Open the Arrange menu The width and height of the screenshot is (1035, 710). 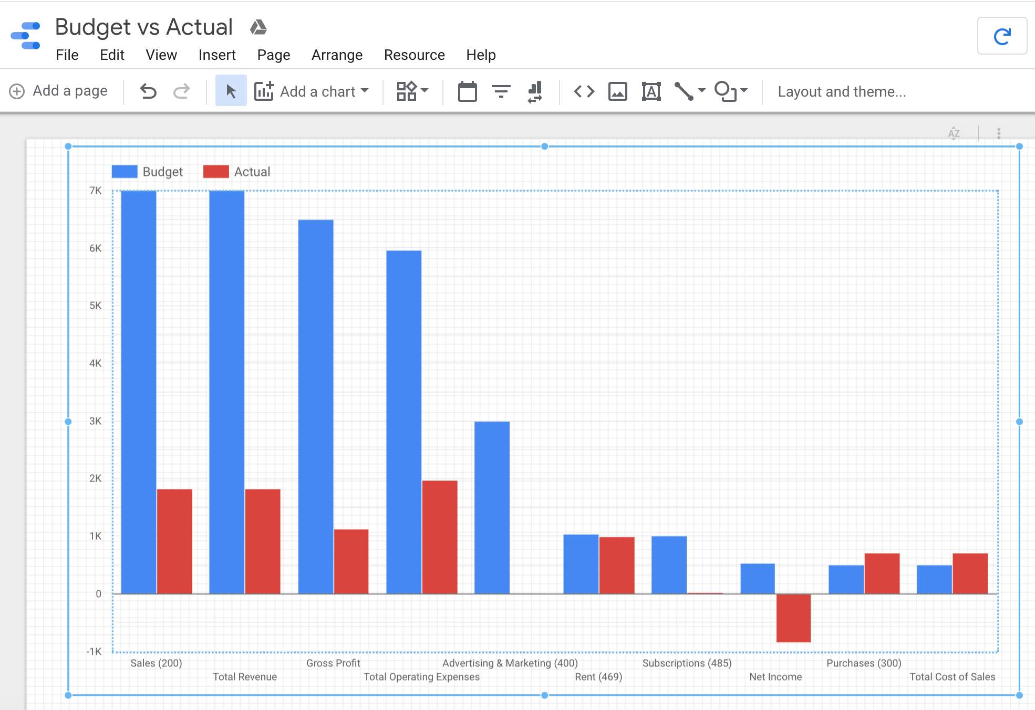pos(337,55)
